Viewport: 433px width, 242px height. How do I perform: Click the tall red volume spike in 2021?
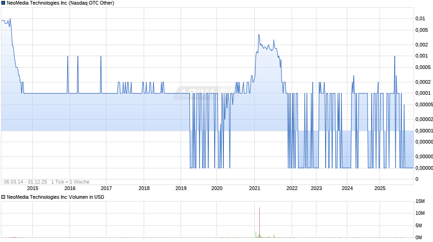pos(260,222)
